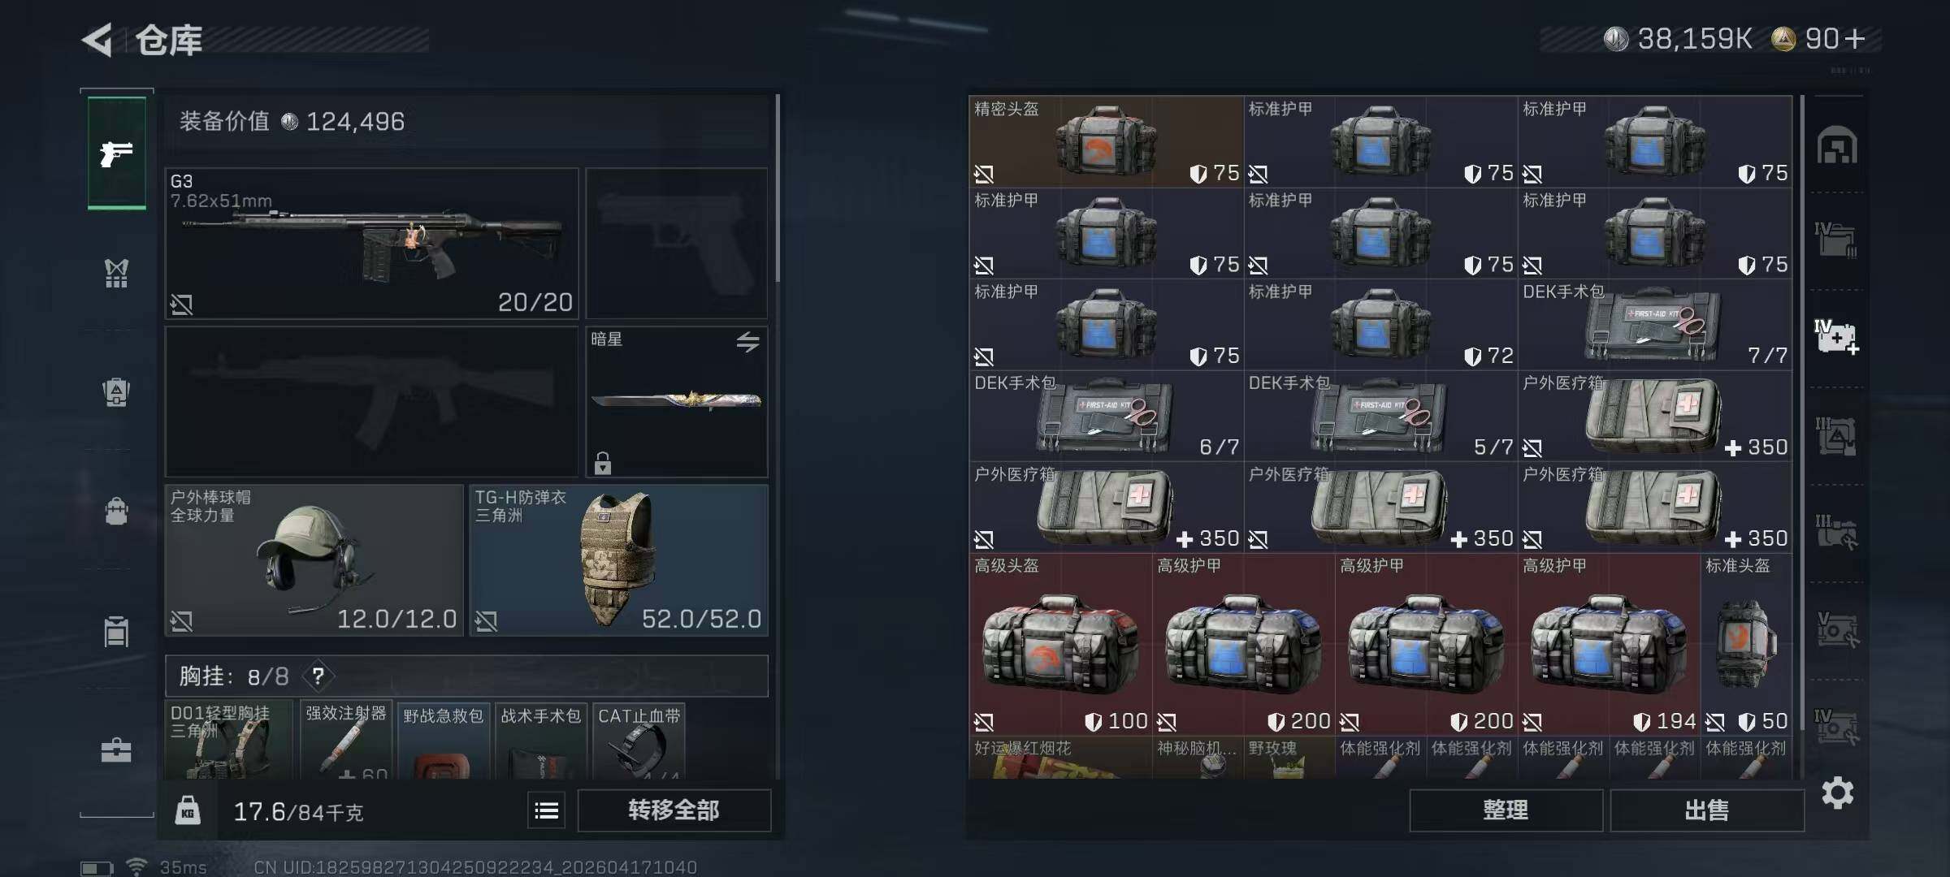
Task: Toggle the swap arrows on 暗星 knife slot
Action: [x=748, y=342]
